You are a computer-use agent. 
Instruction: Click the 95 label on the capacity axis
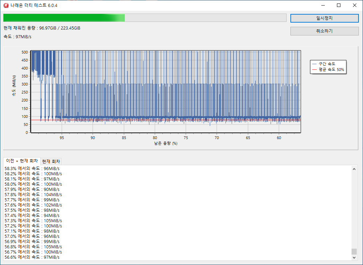pyautogui.click(x=62, y=138)
